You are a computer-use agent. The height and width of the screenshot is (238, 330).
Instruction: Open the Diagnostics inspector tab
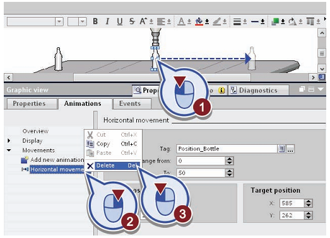click(258, 90)
